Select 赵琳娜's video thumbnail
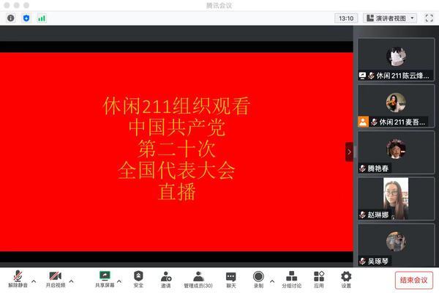This screenshot has width=439, height=293. point(396,199)
